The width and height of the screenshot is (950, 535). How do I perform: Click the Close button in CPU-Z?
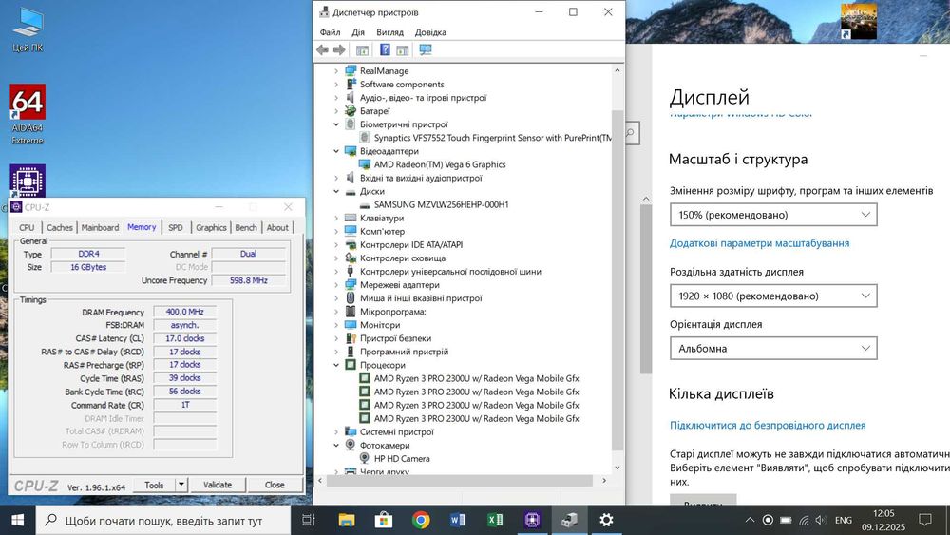coord(275,485)
